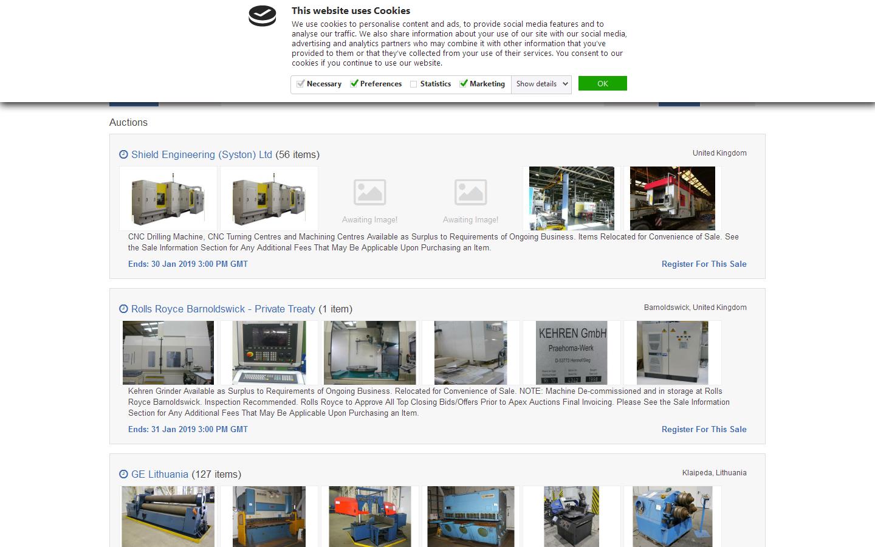Click the clock icon before GE Lithuania

pyautogui.click(x=123, y=475)
